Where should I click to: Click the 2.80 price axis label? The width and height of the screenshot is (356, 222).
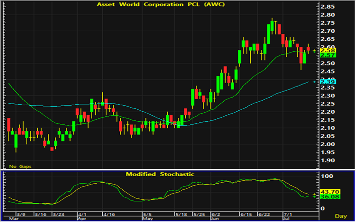click(x=327, y=15)
